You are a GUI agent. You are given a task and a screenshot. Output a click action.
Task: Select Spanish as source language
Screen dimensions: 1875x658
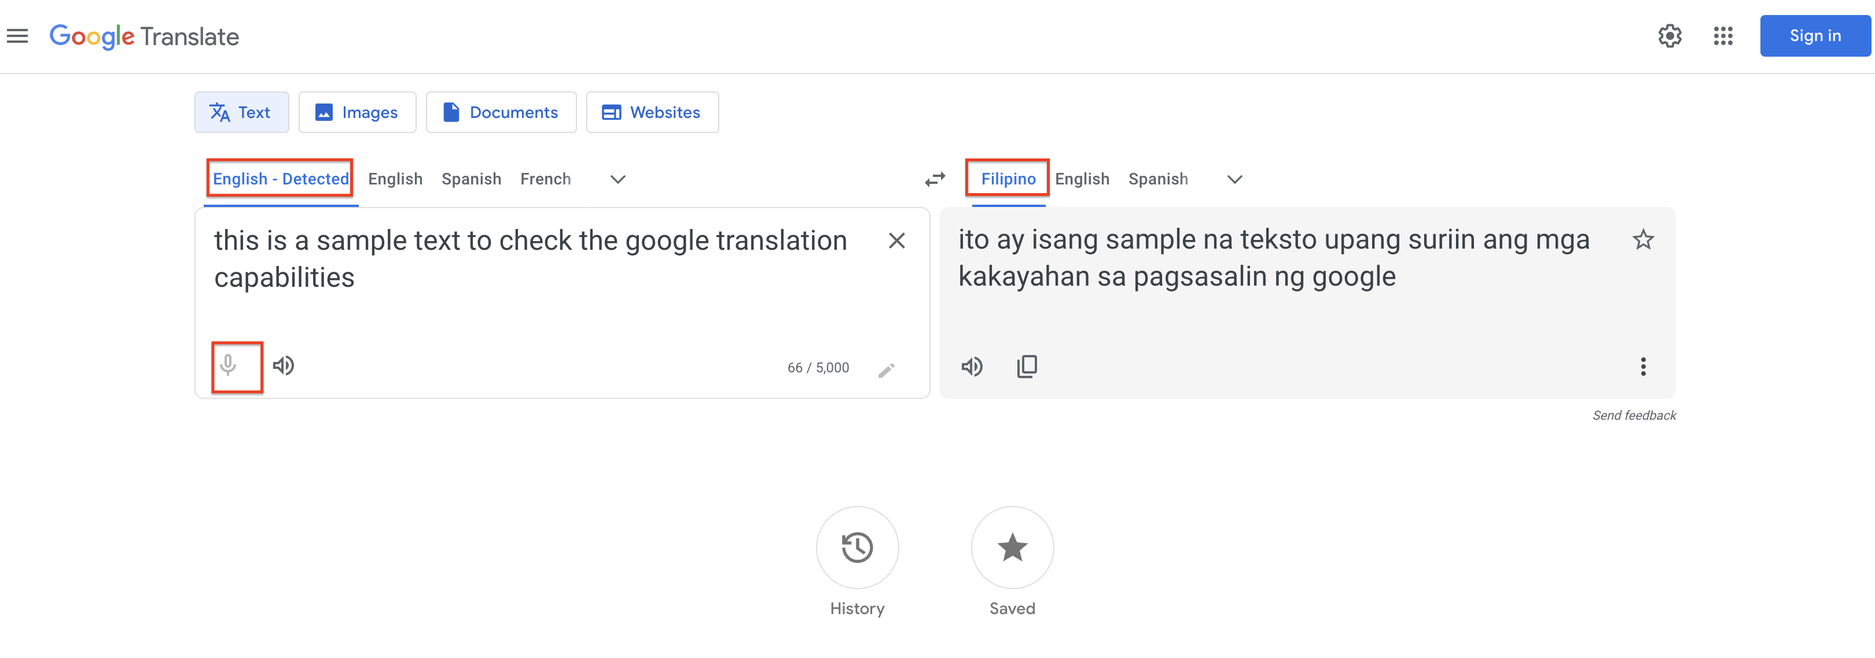(x=471, y=179)
